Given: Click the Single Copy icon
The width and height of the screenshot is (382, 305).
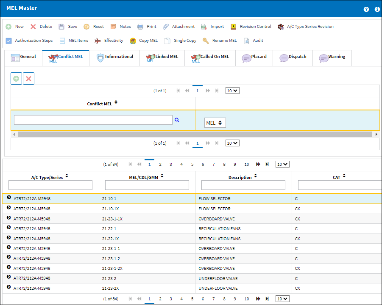Looking at the screenshot, I should coord(167,41).
